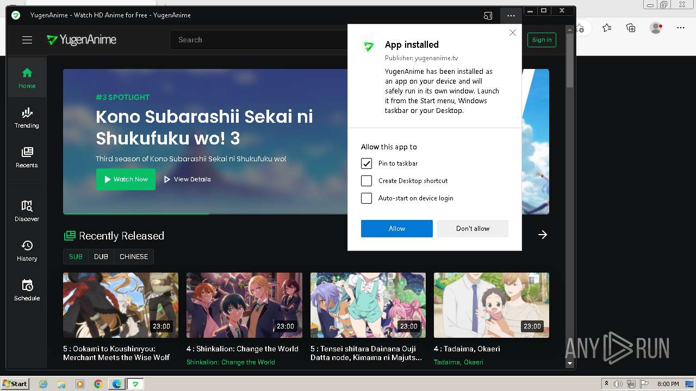Viewport: 696px width, 391px height.
Task: Click the spotlight banner progress bar
Action: tap(136, 213)
